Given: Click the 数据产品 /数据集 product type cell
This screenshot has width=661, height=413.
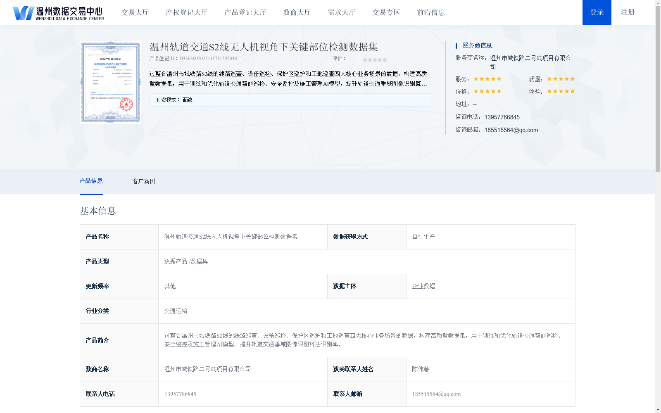Looking at the screenshot, I should [366, 261].
